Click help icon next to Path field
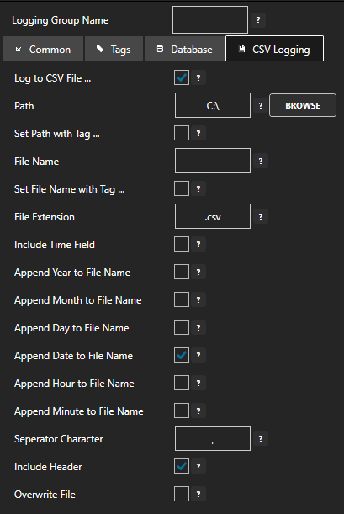This screenshot has width=344, height=514. pos(261,105)
